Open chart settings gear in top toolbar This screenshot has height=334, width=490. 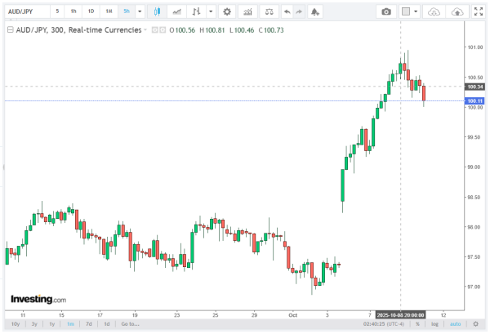tap(227, 12)
